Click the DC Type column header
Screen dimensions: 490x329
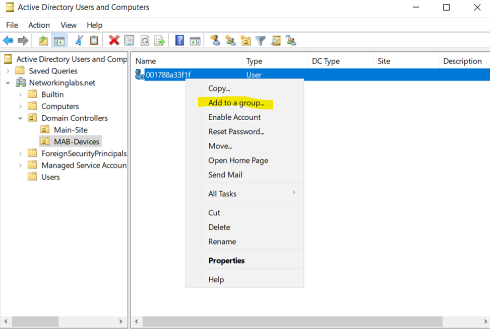tap(341, 61)
